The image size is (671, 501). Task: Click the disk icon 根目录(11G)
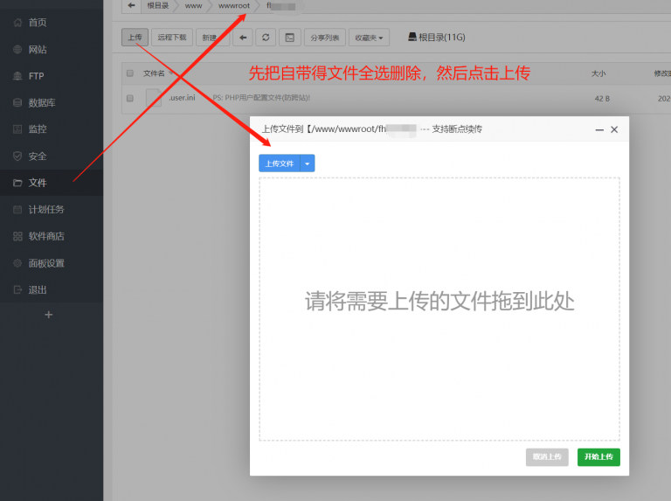(x=412, y=37)
